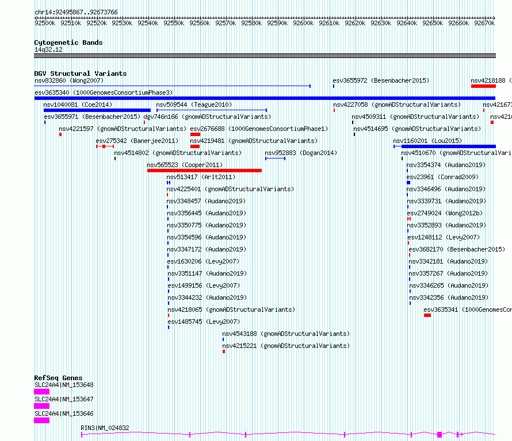Open SLC24A4|NM_153646 gene entry
This screenshot has width=512, height=441.
click(64, 413)
